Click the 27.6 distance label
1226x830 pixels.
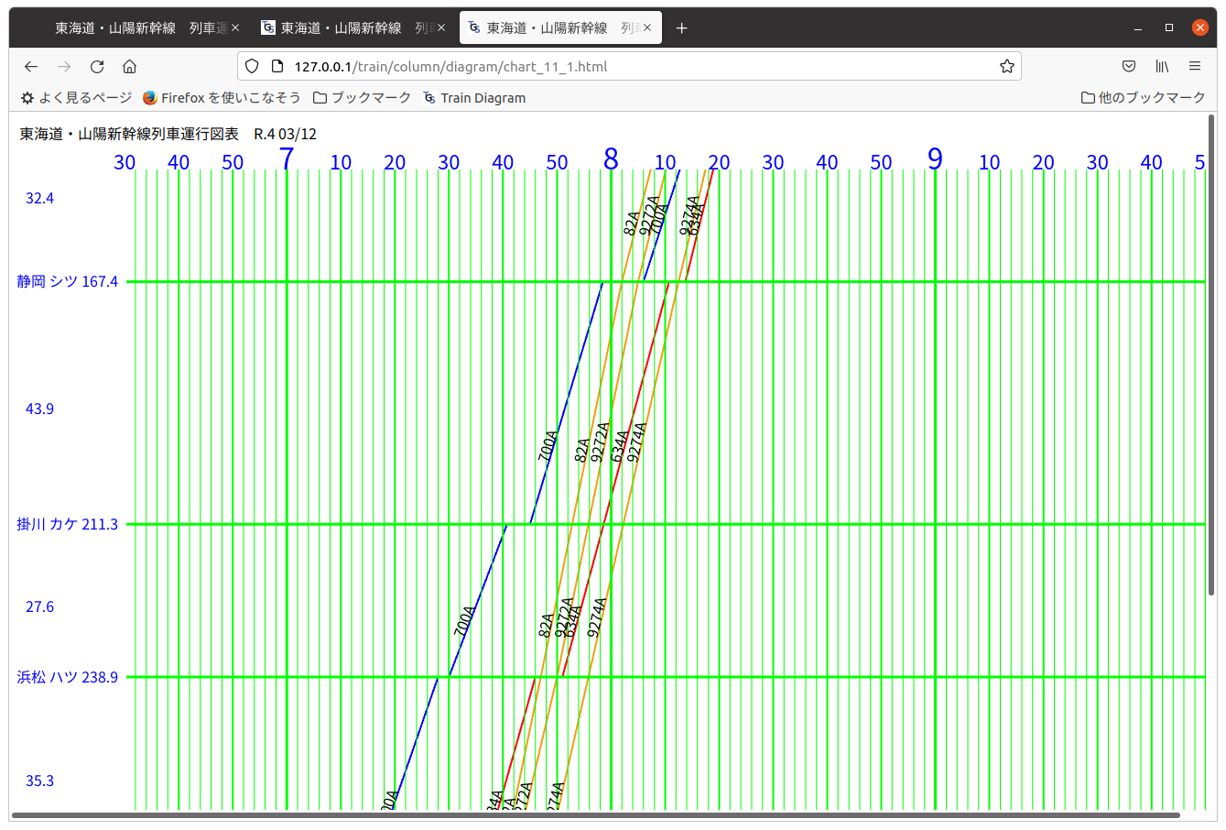coord(39,607)
